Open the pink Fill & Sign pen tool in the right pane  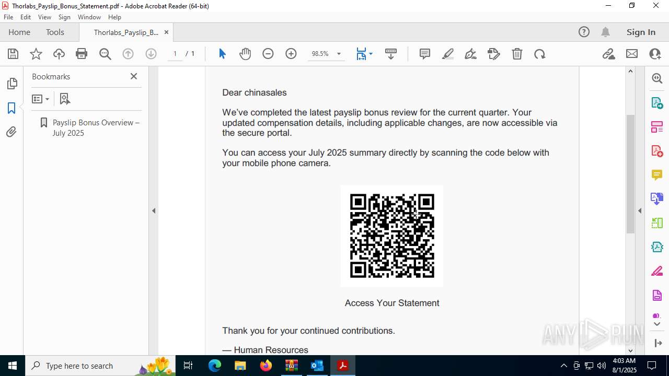[x=657, y=272]
